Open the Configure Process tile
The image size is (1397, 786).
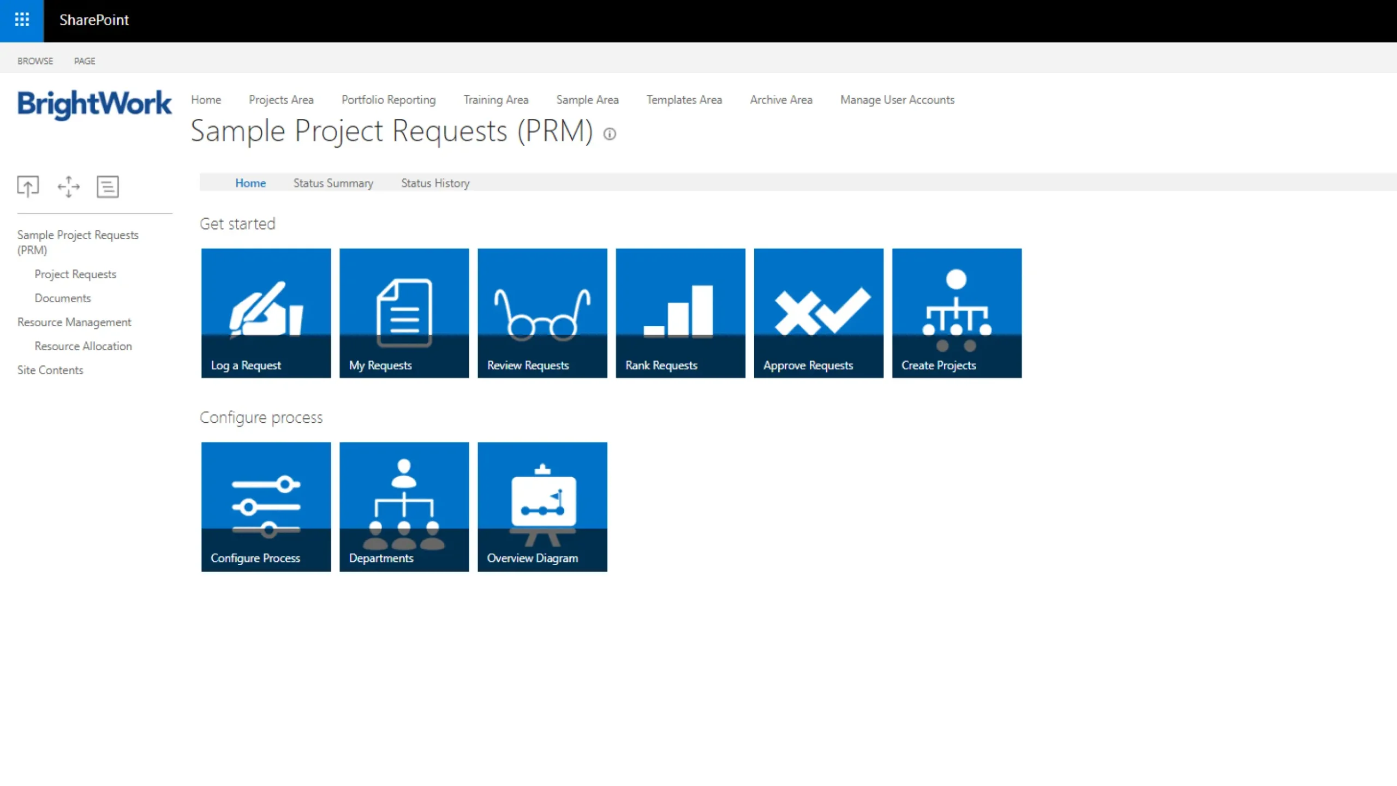[266, 507]
